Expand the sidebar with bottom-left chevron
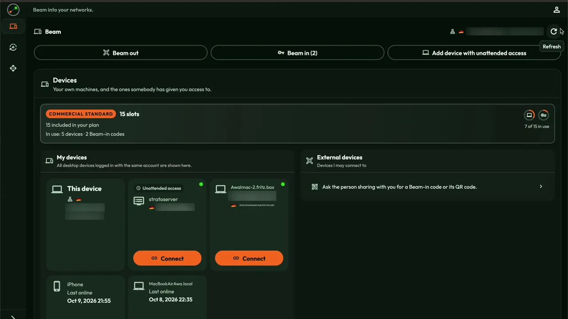 [x=13, y=317]
